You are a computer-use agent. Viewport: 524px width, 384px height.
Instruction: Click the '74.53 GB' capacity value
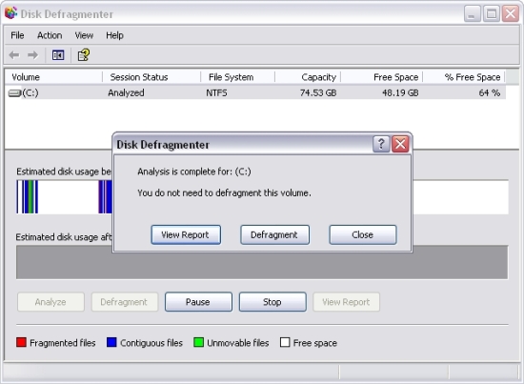318,92
